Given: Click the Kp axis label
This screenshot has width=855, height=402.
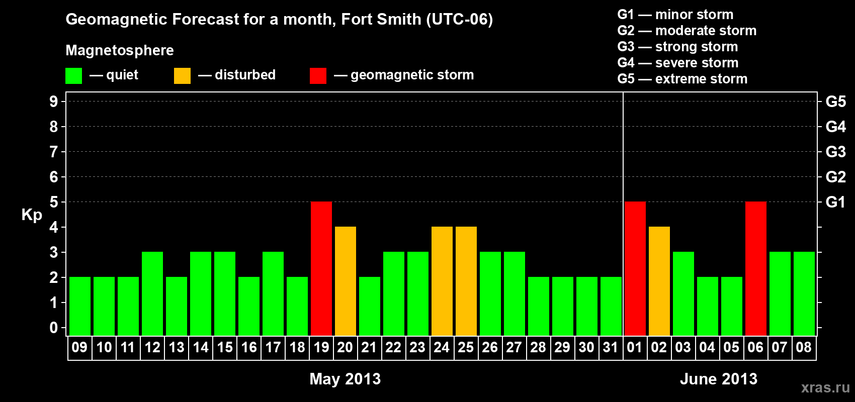Looking at the screenshot, I should pyautogui.click(x=32, y=215).
